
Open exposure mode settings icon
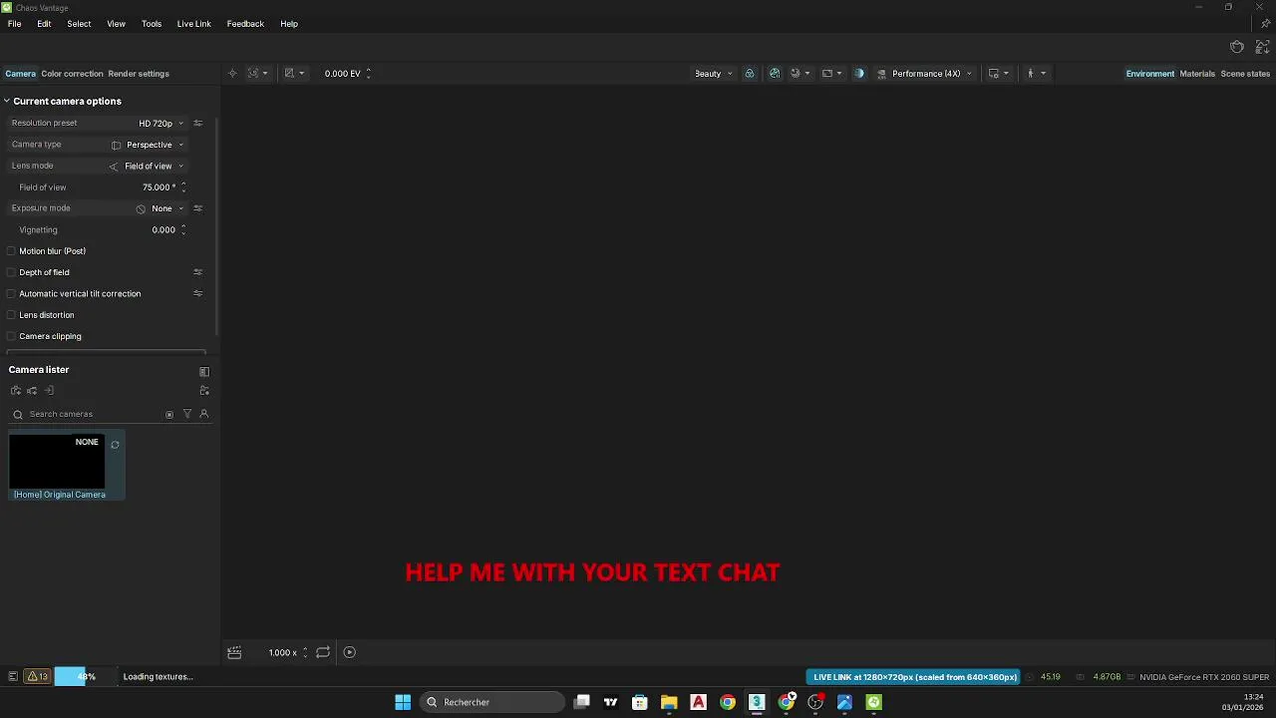pyautogui.click(x=197, y=208)
